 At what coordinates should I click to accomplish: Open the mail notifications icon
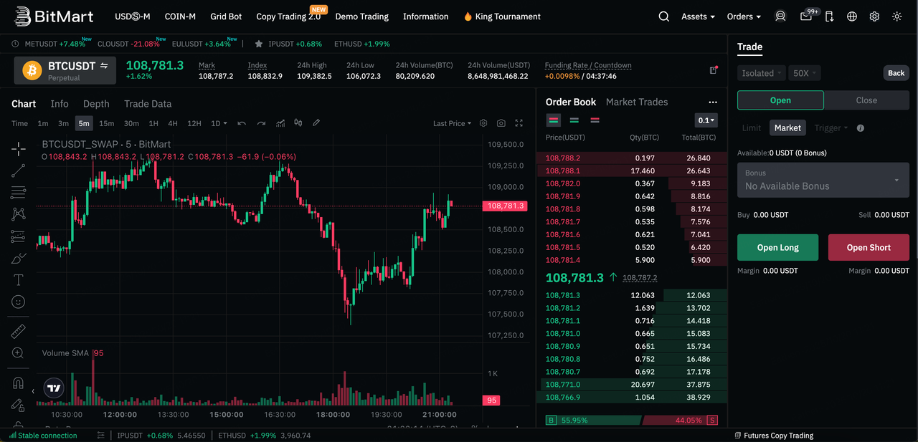pos(806,16)
